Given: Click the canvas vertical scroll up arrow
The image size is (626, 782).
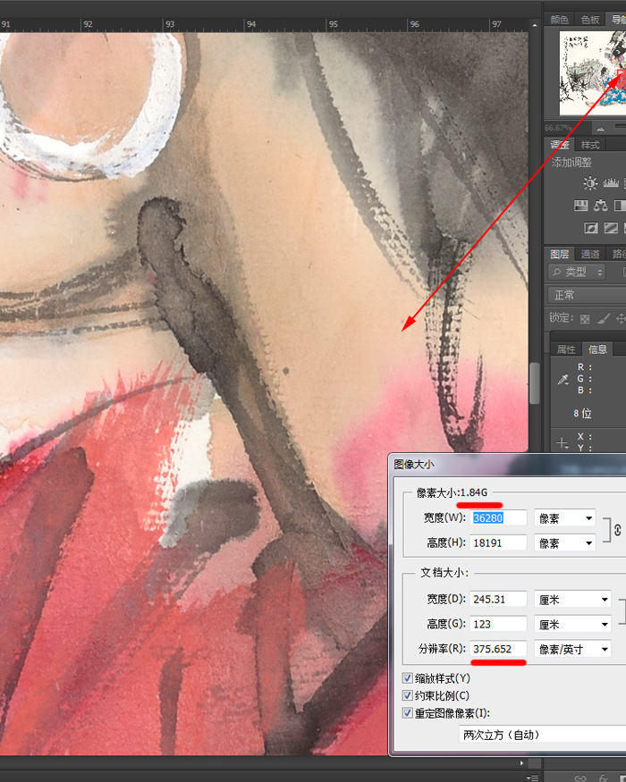Looking at the screenshot, I should tap(535, 24).
